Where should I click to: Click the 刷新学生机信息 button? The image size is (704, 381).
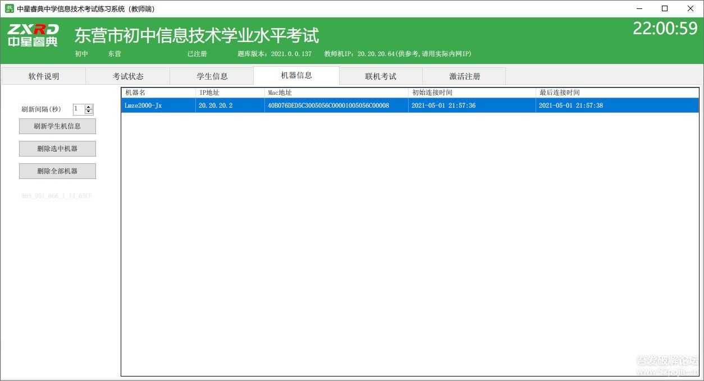(57, 126)
